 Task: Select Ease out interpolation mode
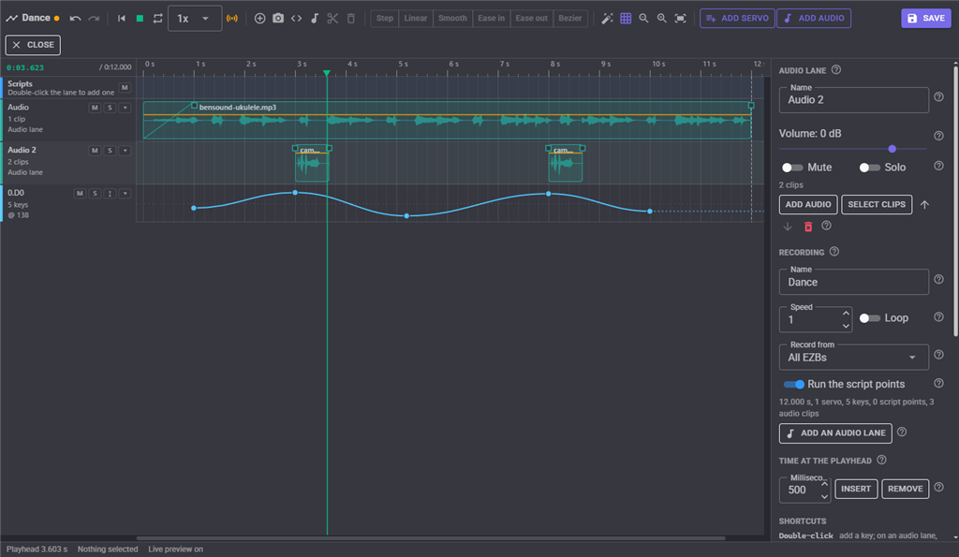click(532, 19)
